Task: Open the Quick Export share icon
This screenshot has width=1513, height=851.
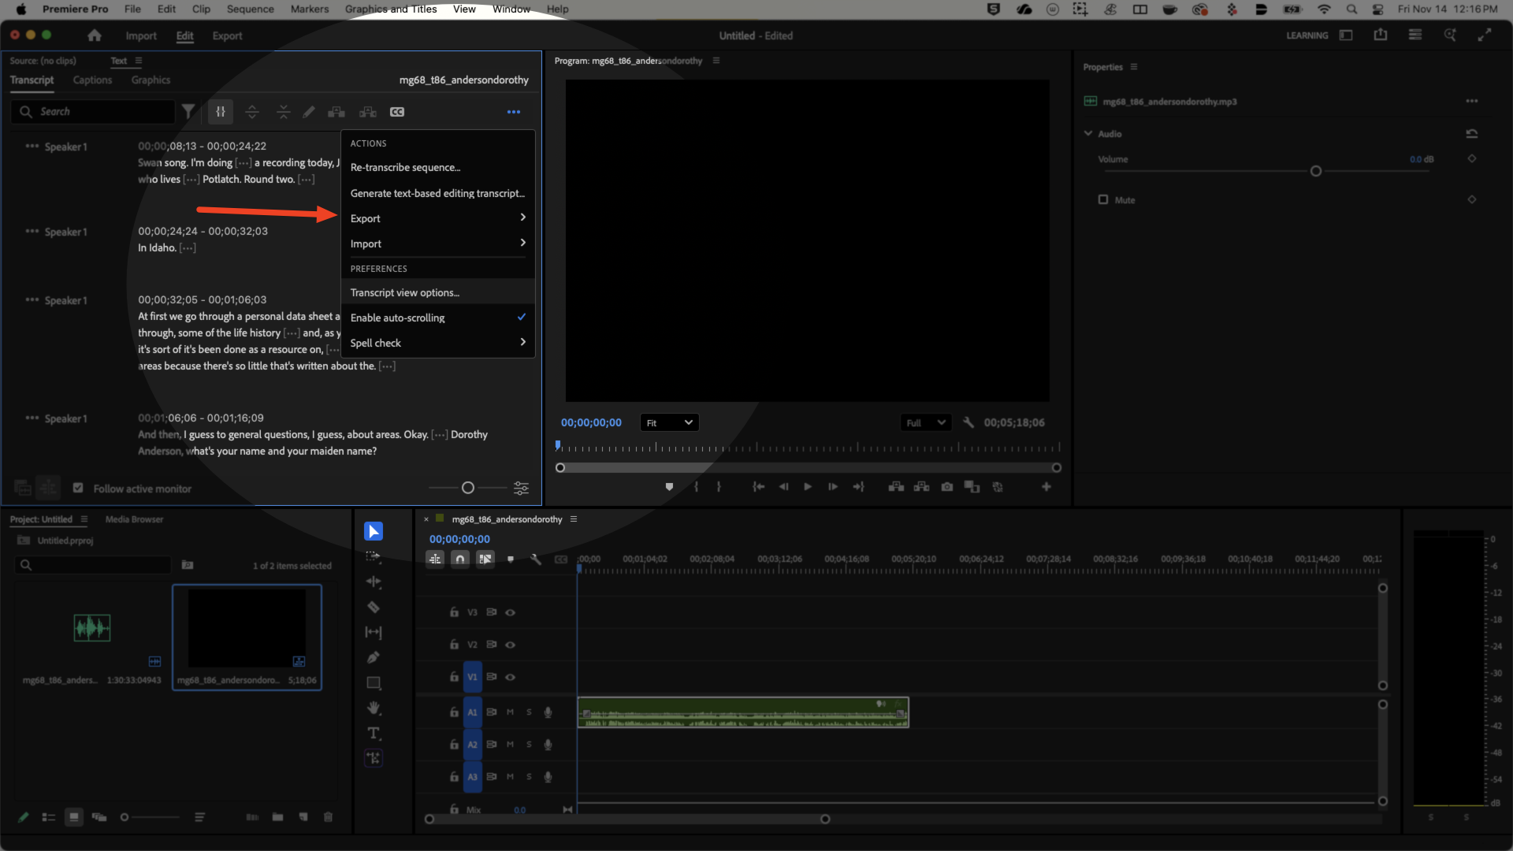Action: coord(1381,35)
